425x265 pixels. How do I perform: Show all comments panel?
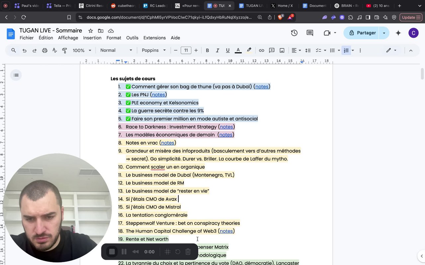[x=310, y=33]
